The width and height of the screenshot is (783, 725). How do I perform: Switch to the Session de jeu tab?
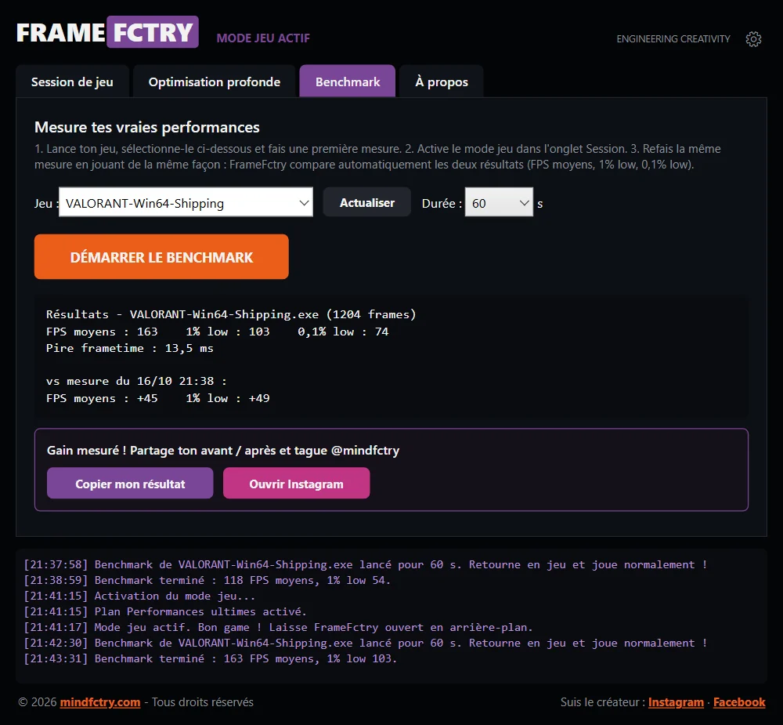(72, 82)
